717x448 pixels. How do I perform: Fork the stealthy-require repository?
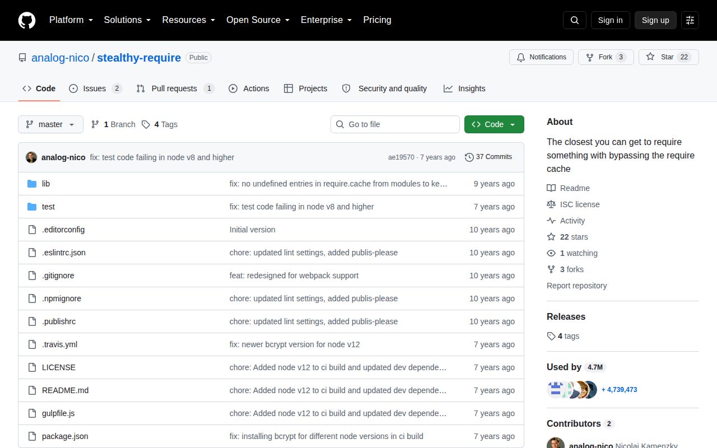click(606, 57)
